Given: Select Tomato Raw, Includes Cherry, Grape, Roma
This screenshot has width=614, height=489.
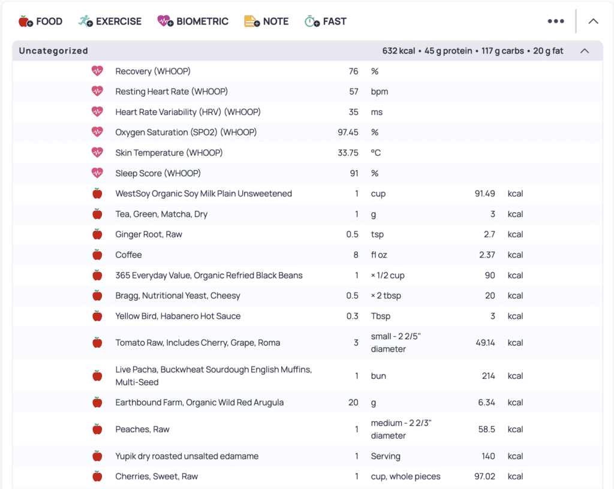Looking at the screenshot, I should (x=198, y=343).
